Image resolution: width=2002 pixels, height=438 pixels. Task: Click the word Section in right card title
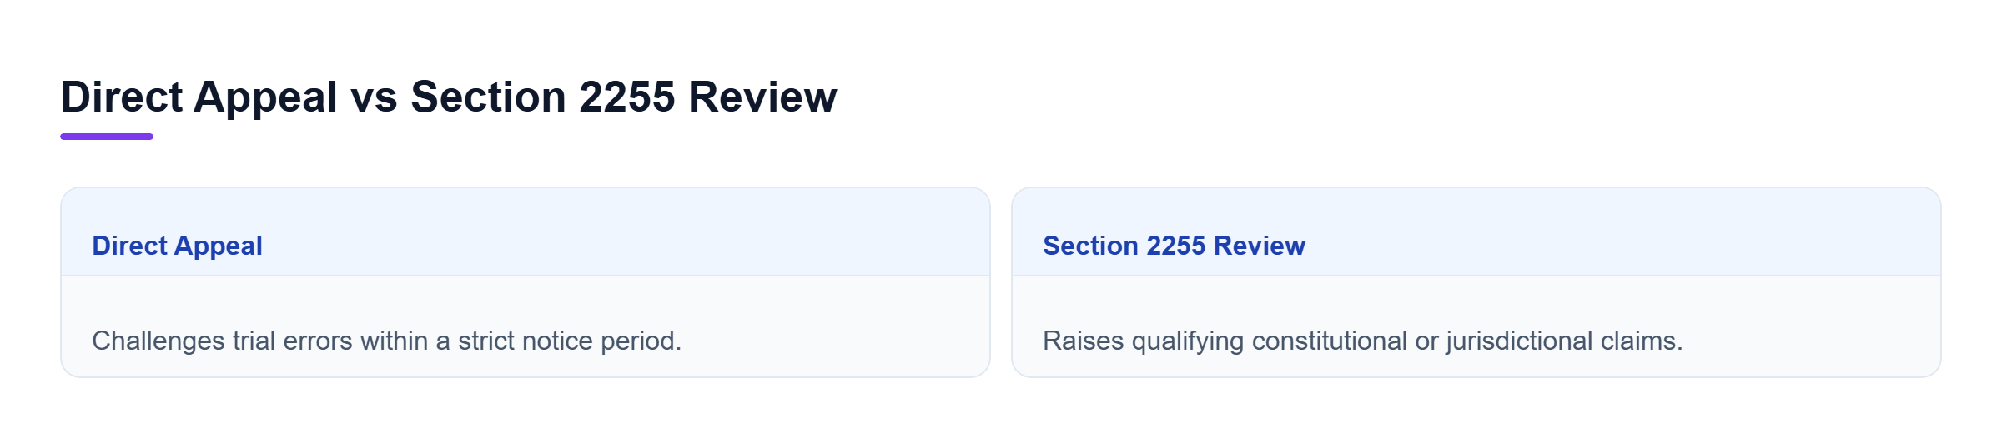[x=1090, y=246]
